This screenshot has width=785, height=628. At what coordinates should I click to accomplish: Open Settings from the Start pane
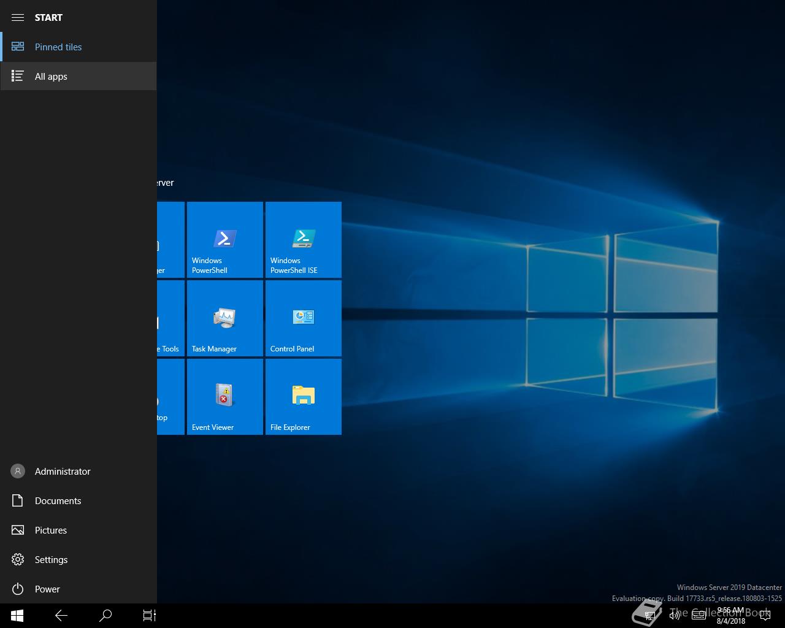click(78, 559)
